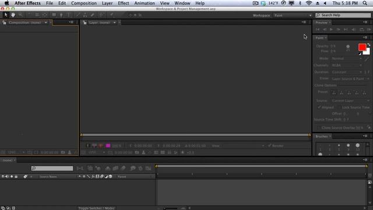Open the Composition menu
The height and width of the screenshot is (210, 373).
tap(84, 3)
